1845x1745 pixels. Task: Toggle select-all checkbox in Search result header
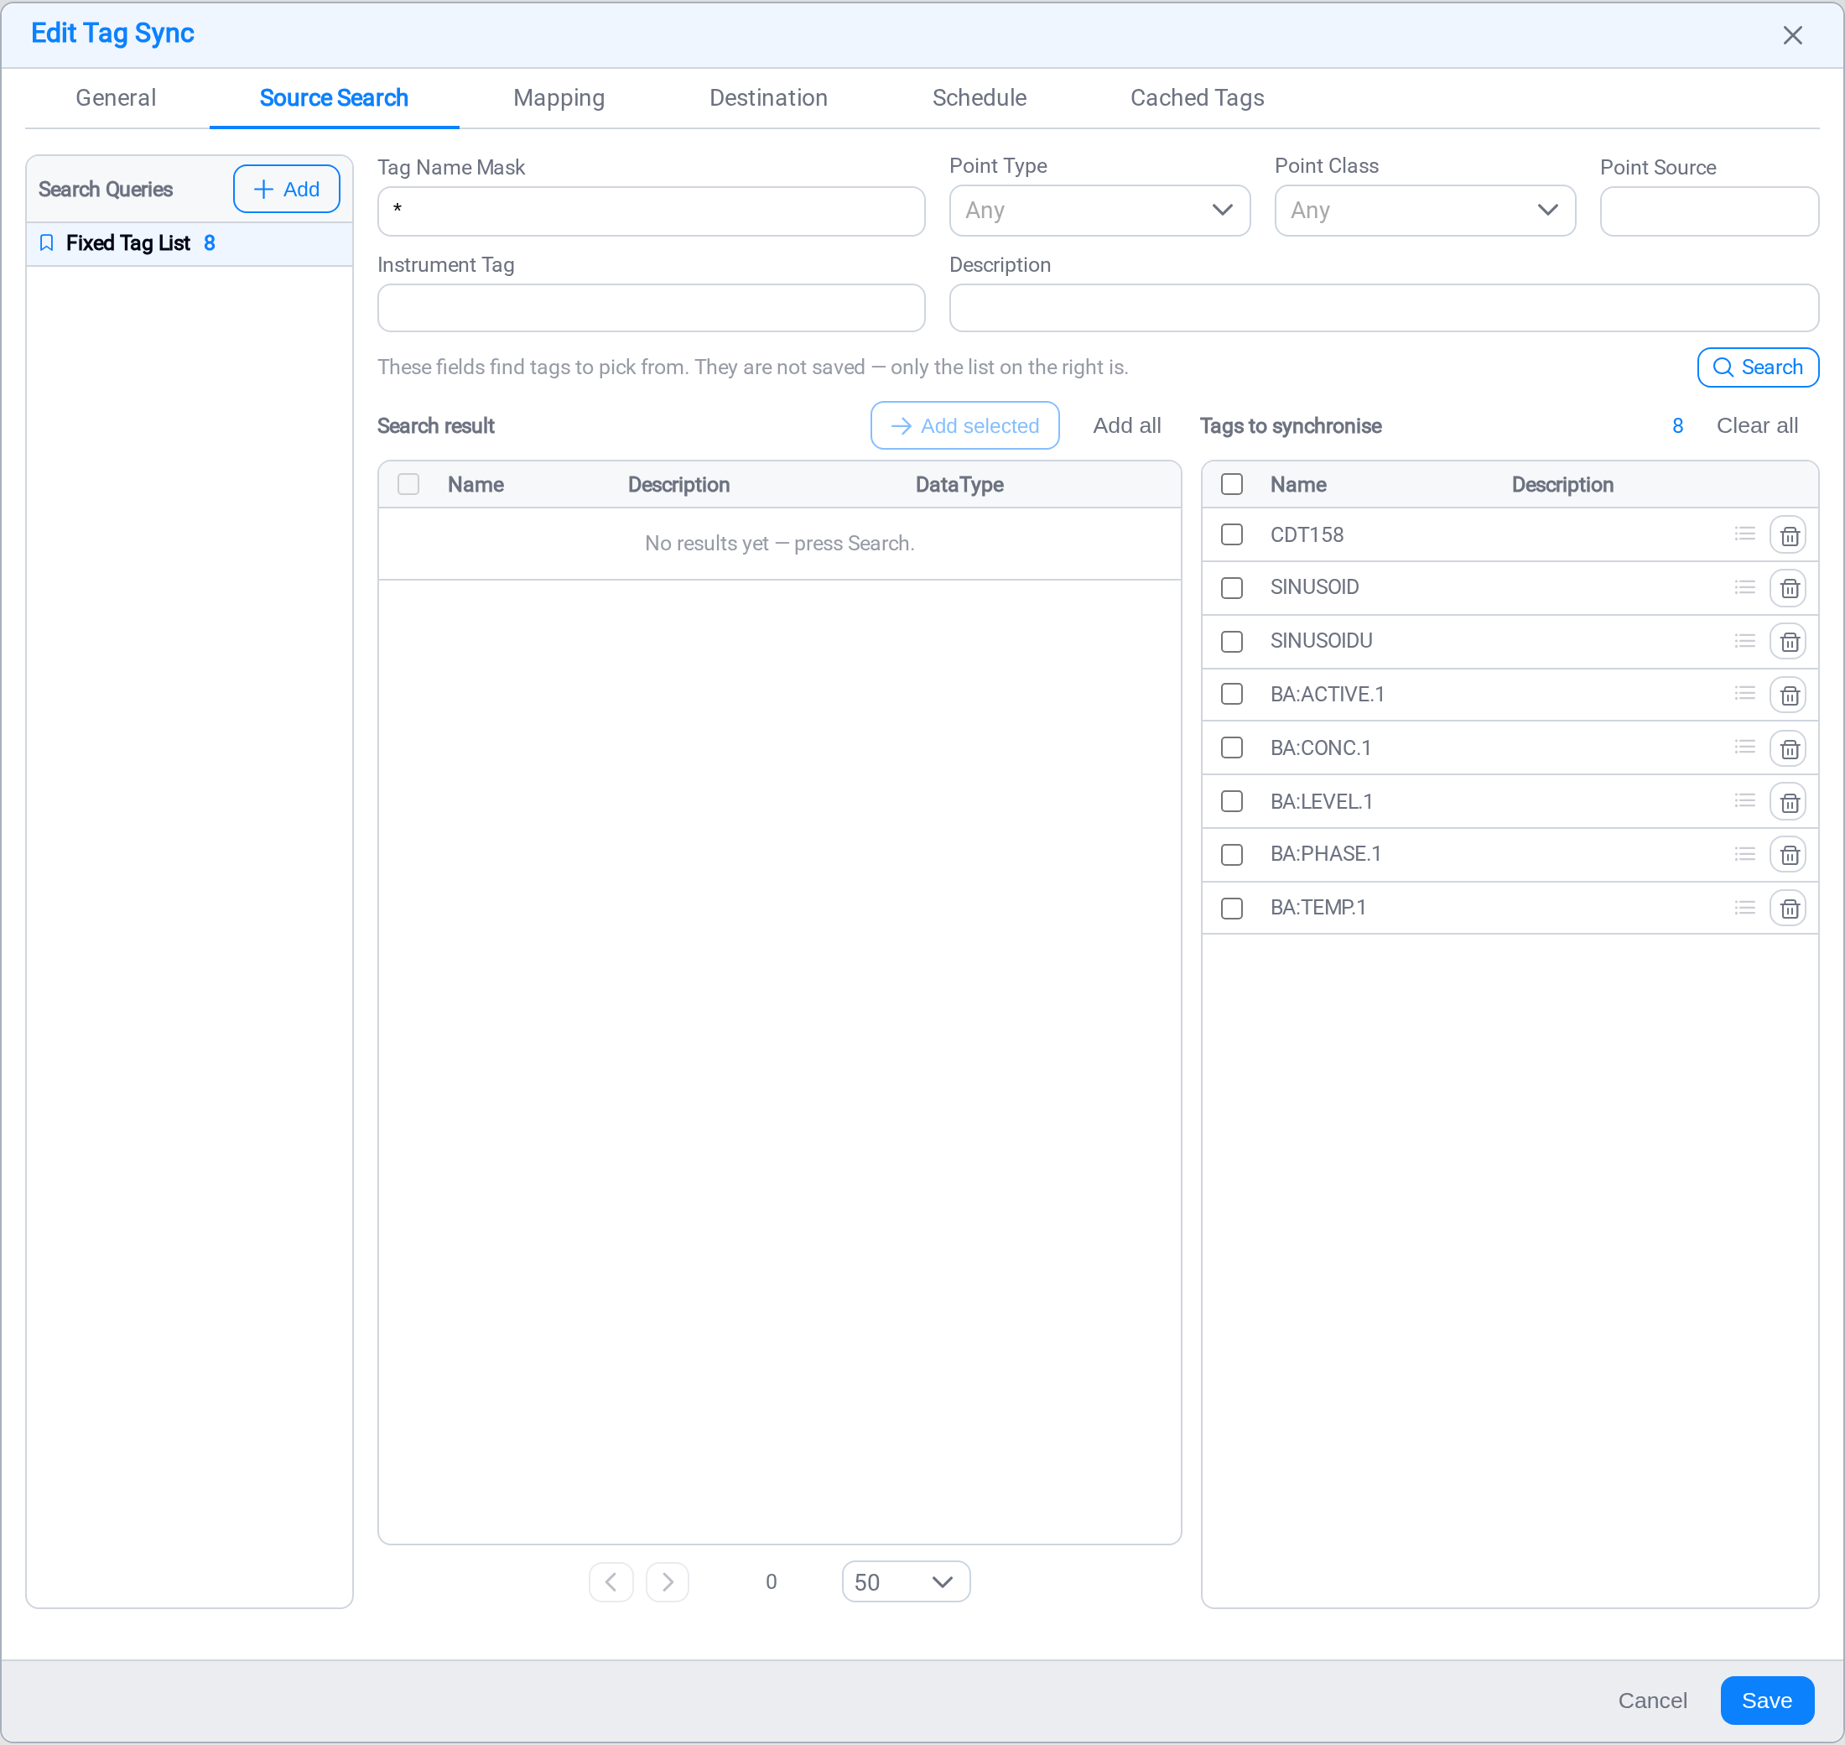coord(408,485)
